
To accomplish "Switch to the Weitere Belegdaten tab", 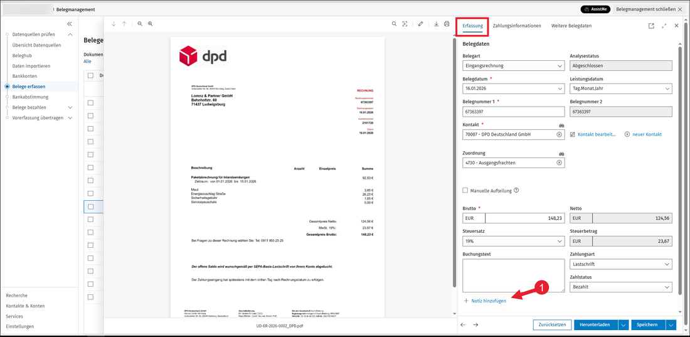I will coord(571,26).
